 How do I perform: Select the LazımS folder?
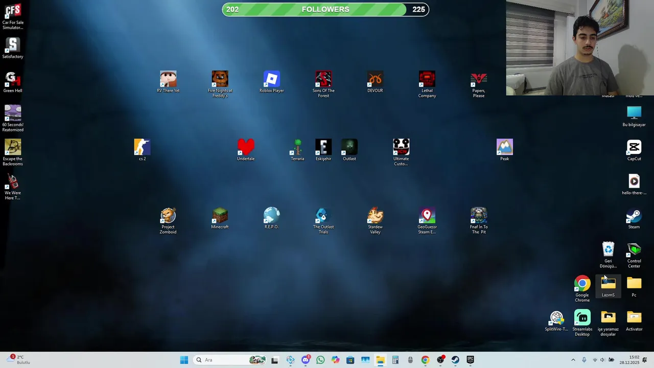608,287
